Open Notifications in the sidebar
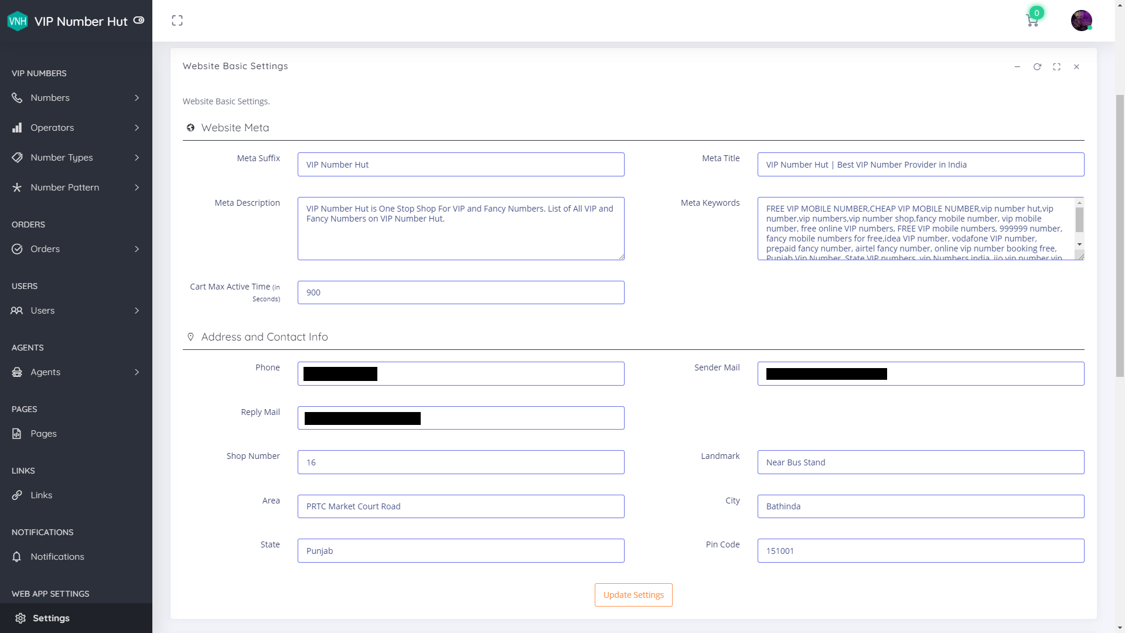1125x633 pixels. 76,557
